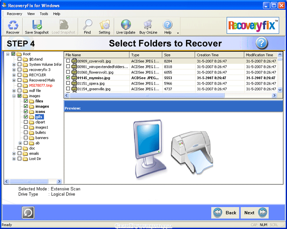Image resolution: width=287 pixels, height=229 pixels.
Task: Expand the emails folder node
Action: click(14, 153)
